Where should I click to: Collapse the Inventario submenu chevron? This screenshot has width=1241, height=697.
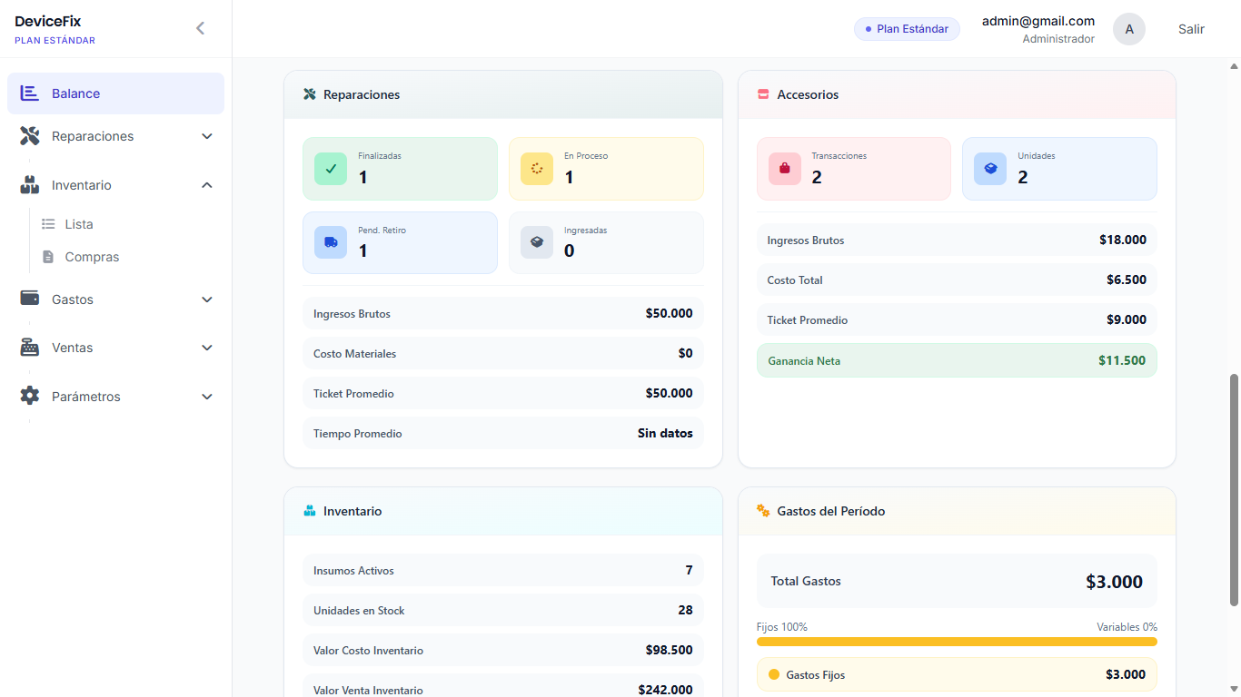click(x=207, y=184)
